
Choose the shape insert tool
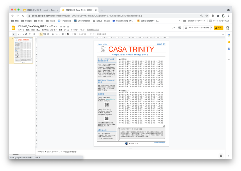pyautogui.click(x=52, y=34)
